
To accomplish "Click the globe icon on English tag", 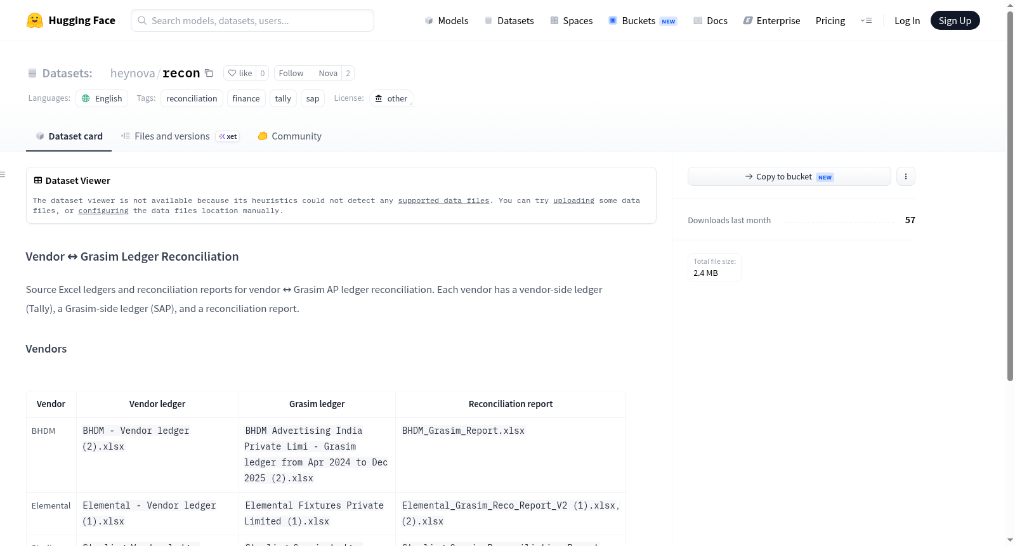I will (x=86, y=98).
